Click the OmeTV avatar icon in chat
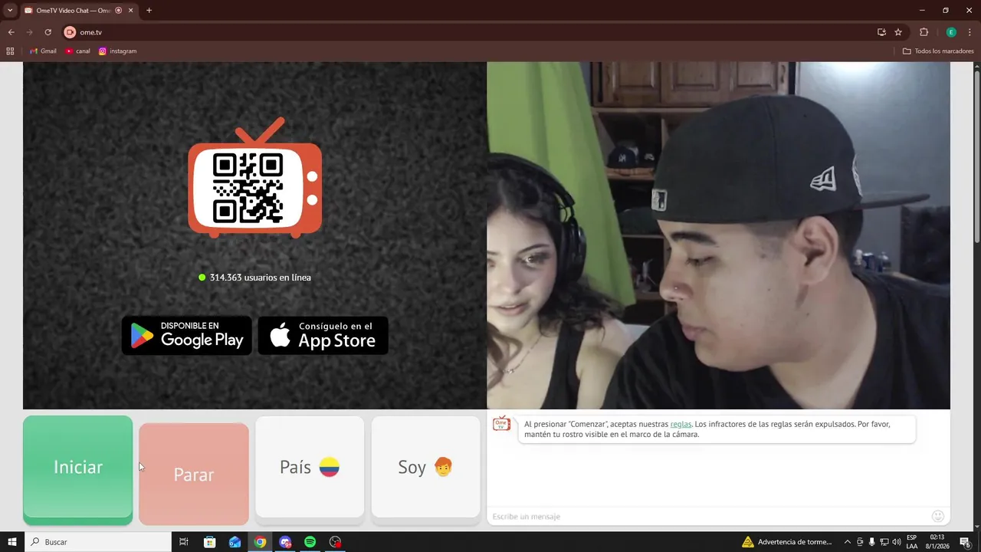981x552 pixels. pos(501,424)
